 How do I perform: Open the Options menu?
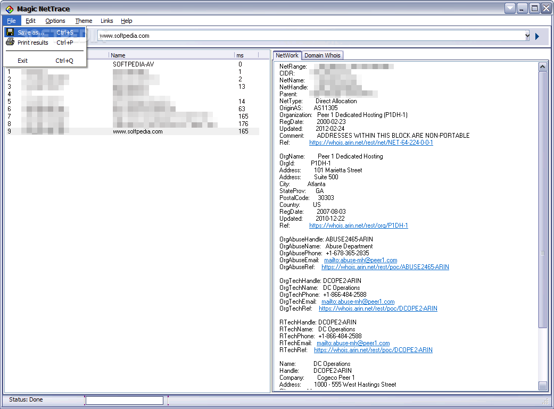[55, 21]
